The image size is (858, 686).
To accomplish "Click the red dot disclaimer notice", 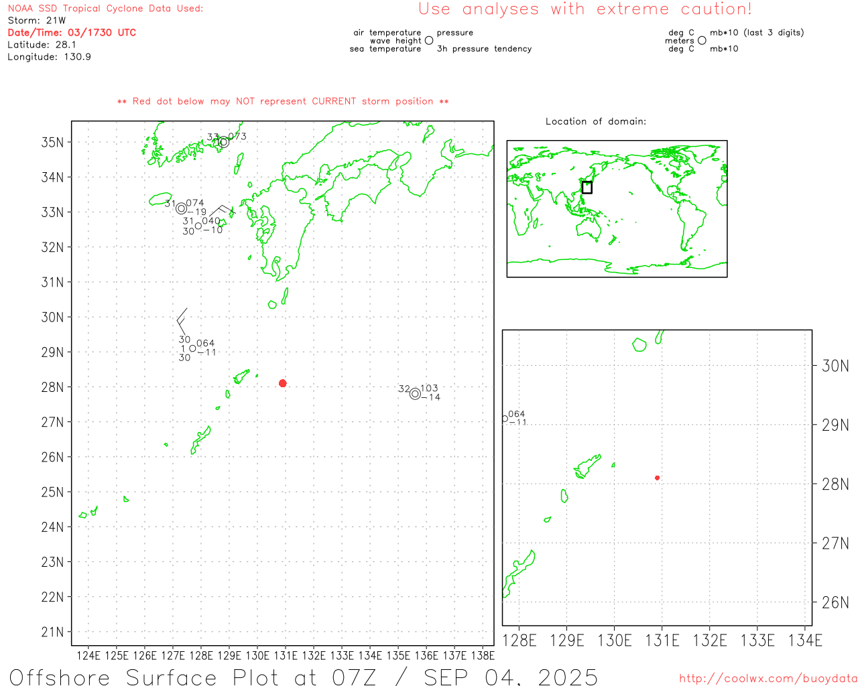I will pos(283,101).
